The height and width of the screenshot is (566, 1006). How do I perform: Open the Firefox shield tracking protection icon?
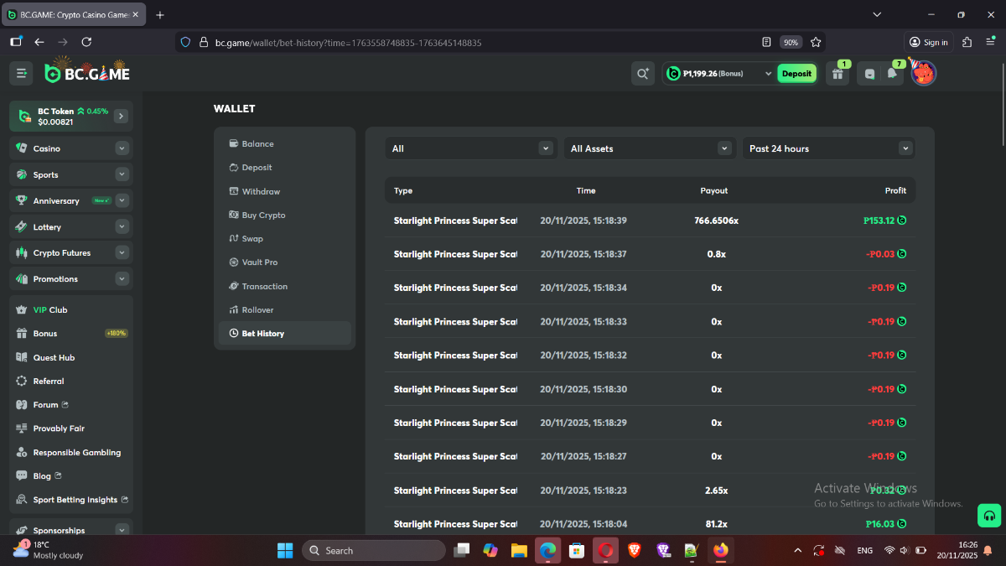[x=185, y=42]
